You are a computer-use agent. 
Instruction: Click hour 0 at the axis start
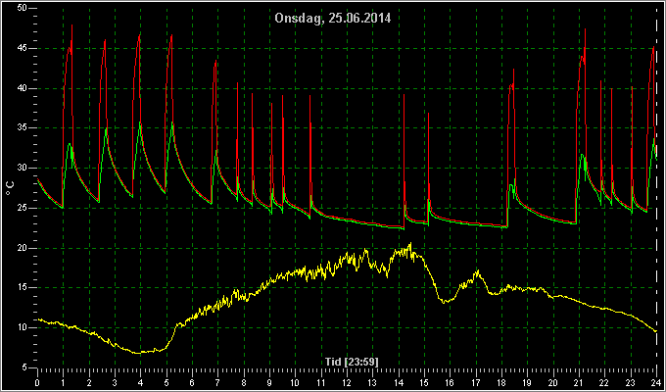coord(38,382)
